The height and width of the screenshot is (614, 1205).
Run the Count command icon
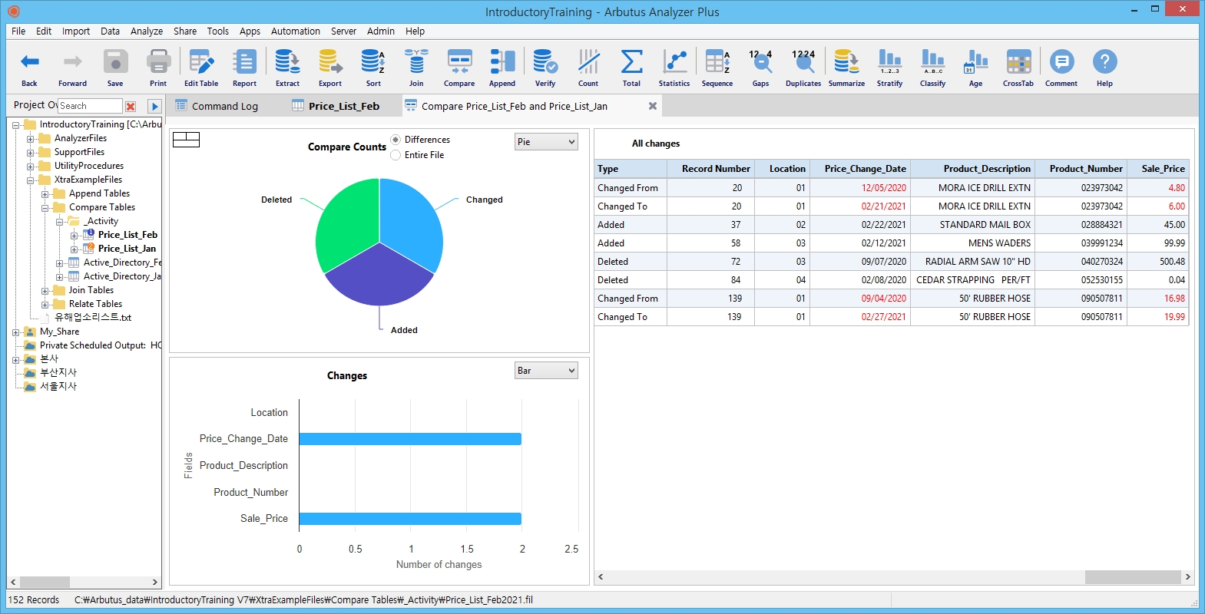pyautogui.click(x=588, y=61)
